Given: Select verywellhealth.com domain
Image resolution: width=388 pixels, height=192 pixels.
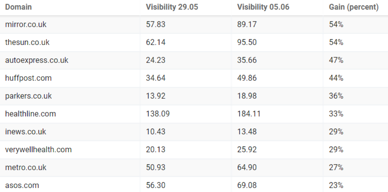Looking at the screenshot, I should point(38,150).
